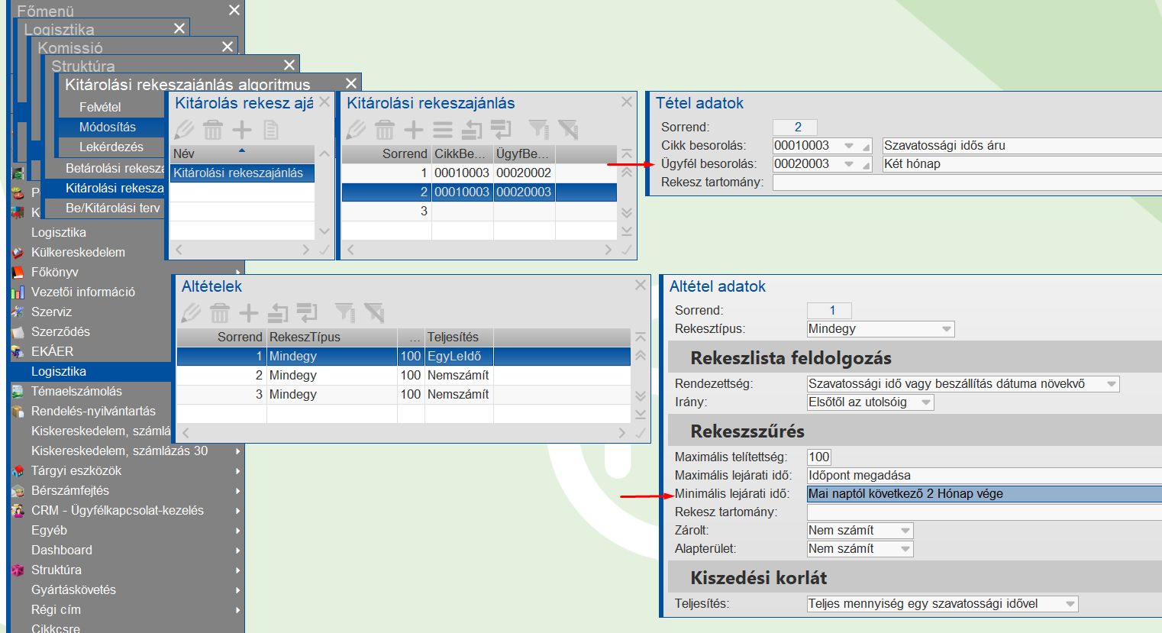Click the plus add icon in Altételek toolbar

point(249,313)
